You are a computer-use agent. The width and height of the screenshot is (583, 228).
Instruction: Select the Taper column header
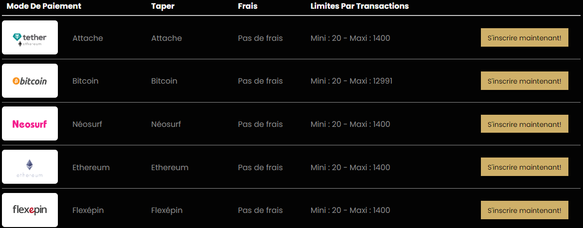click(x=163, y=6)
